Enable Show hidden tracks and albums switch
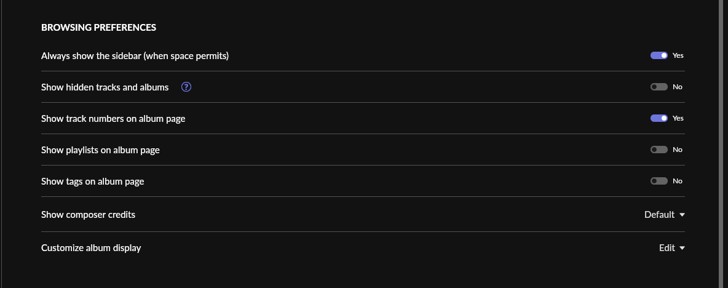728x288 pixels. pos(659,87)
